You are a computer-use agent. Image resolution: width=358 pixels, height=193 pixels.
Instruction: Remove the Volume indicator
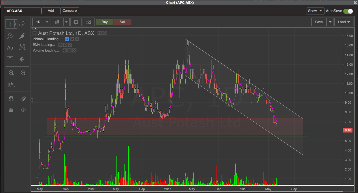point(74,50)
